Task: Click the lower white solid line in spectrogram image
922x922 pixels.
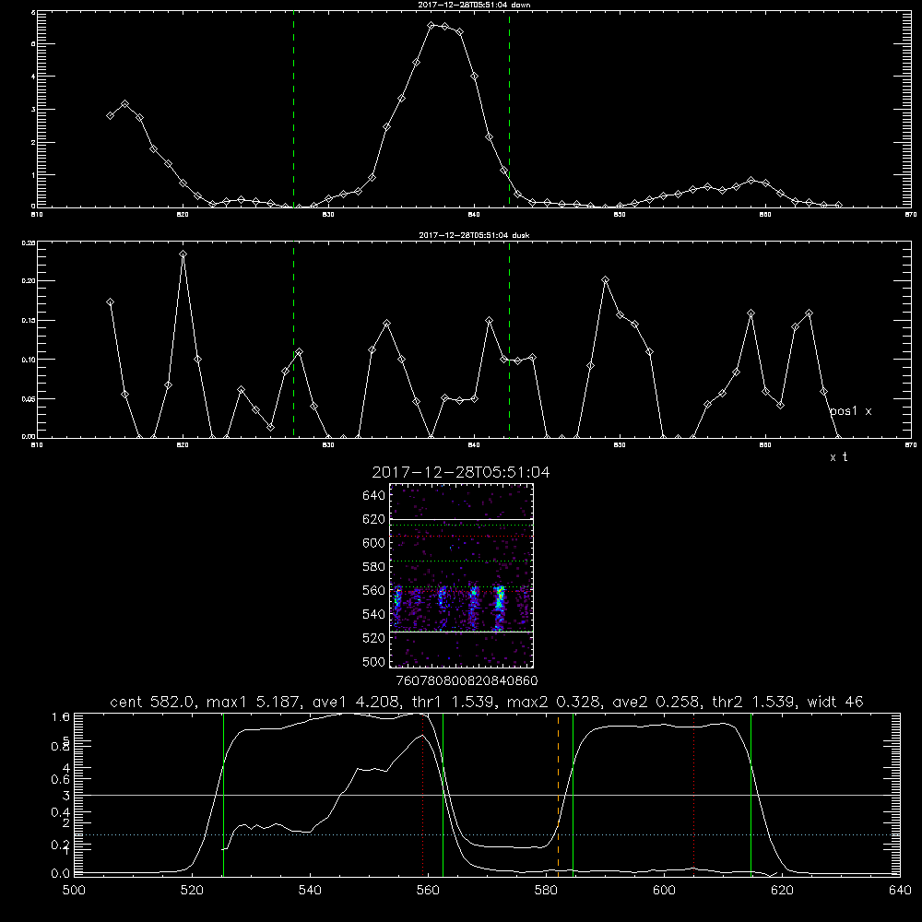Action: [461, 632]
